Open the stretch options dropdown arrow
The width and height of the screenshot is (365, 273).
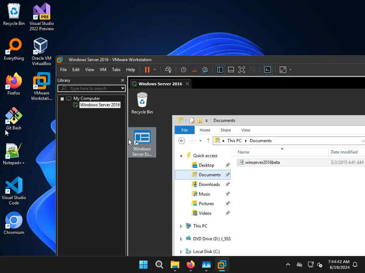pos(291,70)
